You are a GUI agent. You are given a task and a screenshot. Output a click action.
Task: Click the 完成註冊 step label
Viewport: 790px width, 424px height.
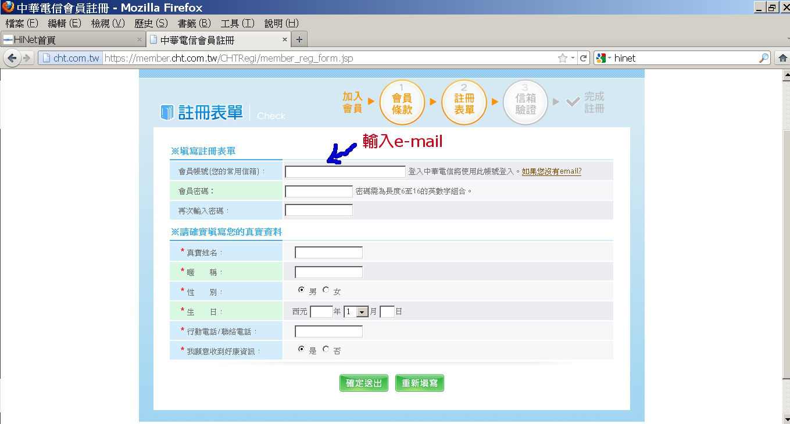[594, 102]
